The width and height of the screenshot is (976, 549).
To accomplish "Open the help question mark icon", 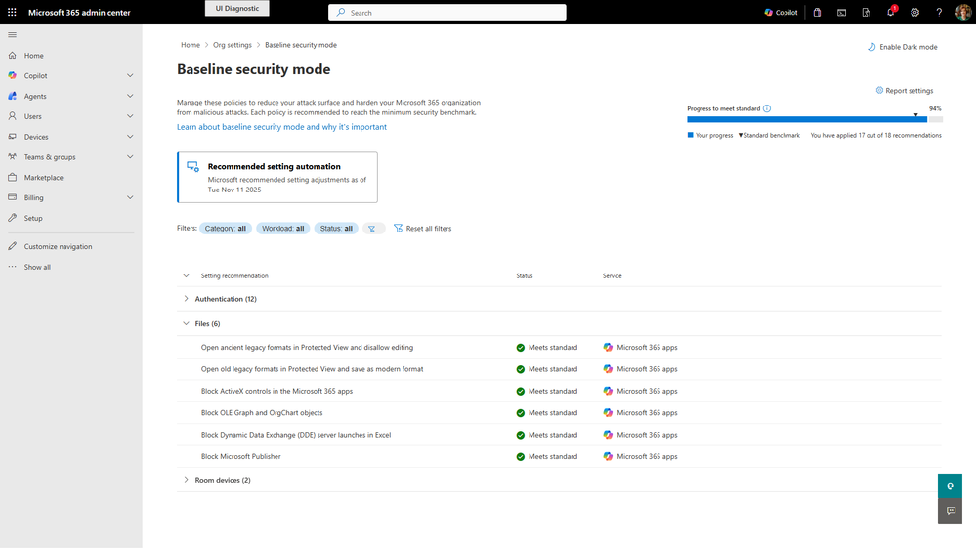I will (x=939, y=12).
